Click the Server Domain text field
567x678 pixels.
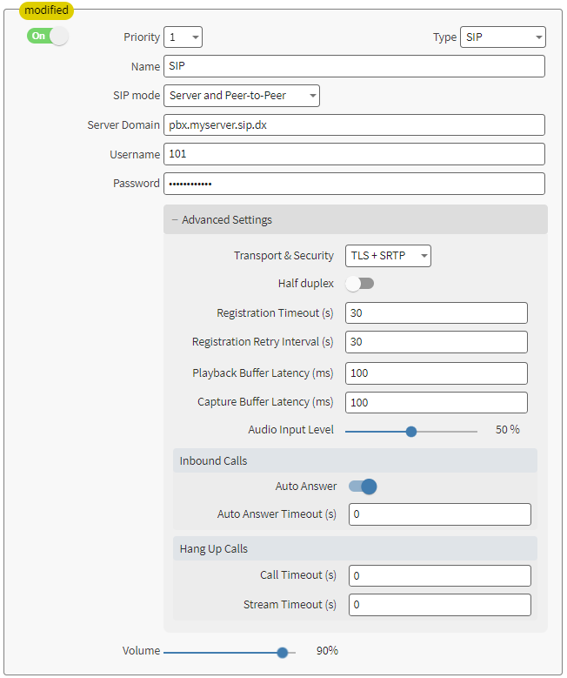[354, 125]
